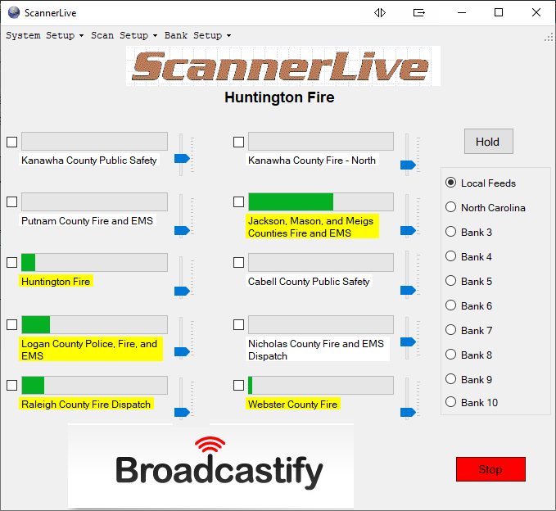Select the Bank 7 radio button

[x=450, y=330]
